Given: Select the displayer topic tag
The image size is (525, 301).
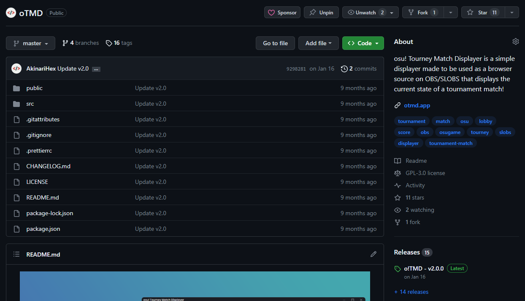Looking at the screenshot, I should tap(409, 143).
